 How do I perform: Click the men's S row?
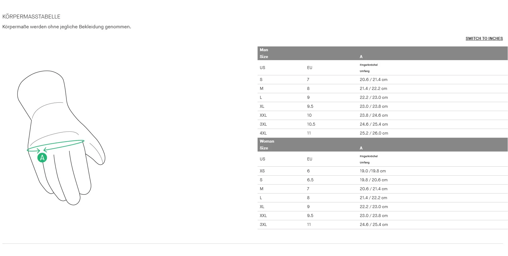tap(383, 79)
